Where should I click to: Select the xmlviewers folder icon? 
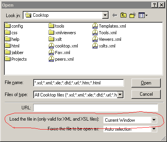[x=52, y=32]
